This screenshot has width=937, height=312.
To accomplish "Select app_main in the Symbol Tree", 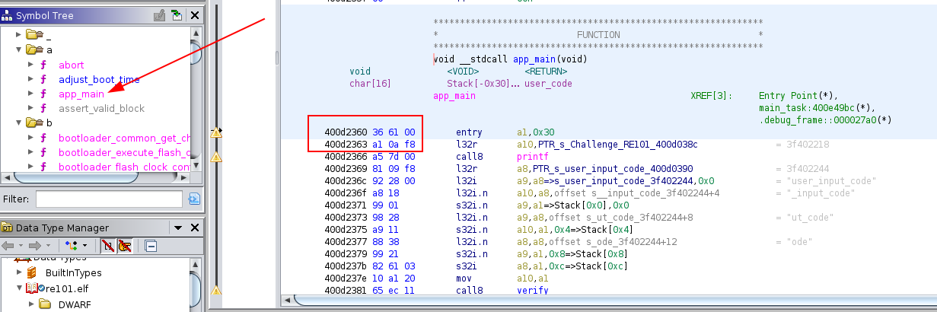I will 81,94.
